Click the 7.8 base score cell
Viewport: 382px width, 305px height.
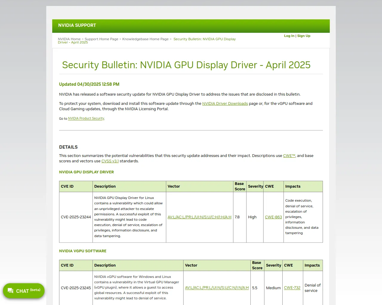[240, 217]
